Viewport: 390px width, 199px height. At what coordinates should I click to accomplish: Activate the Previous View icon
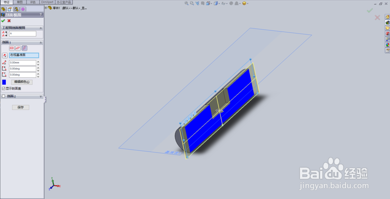197,3
